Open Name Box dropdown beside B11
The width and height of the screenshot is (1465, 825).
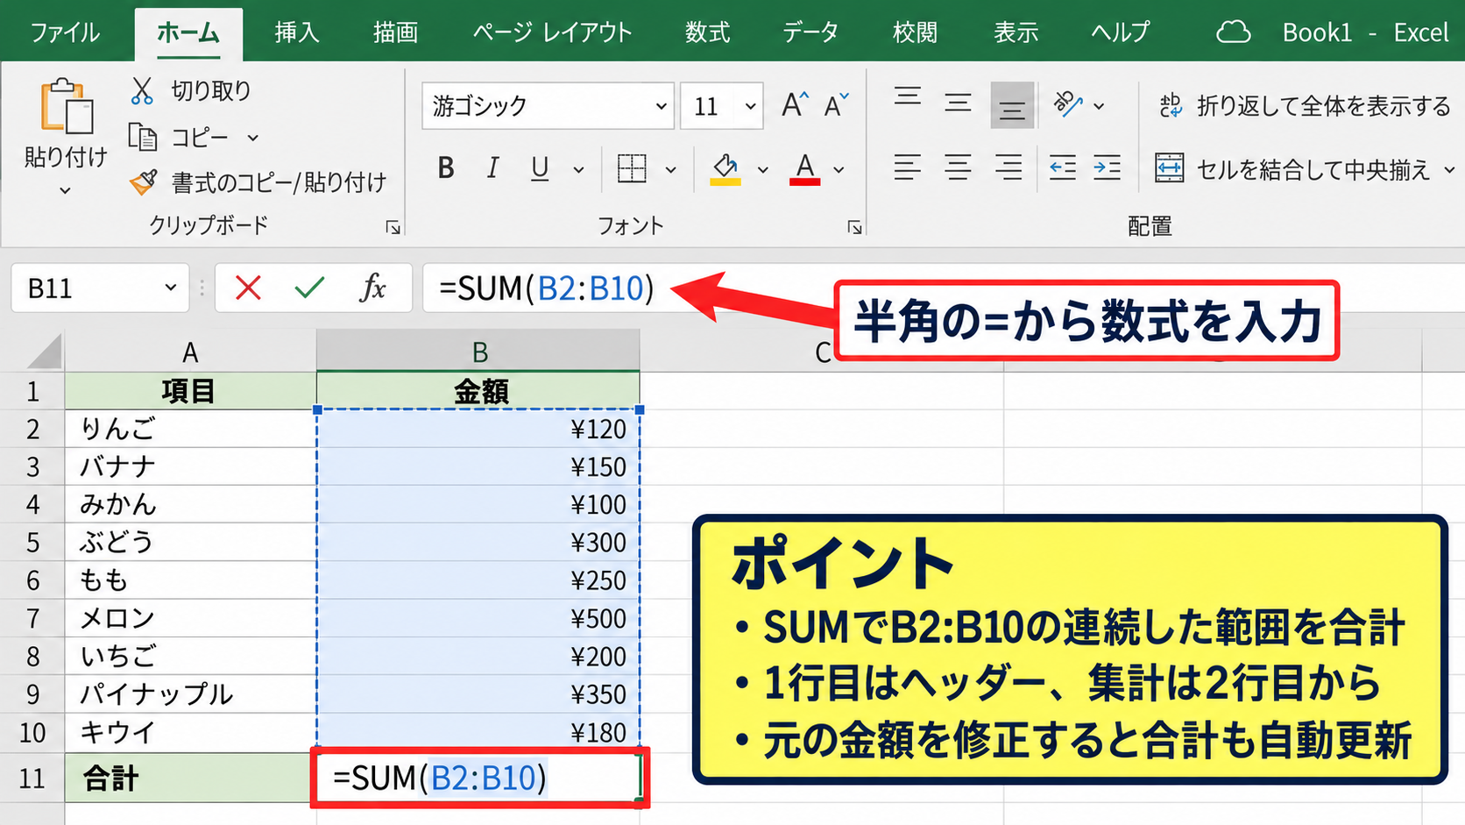[x=170, y=288]
